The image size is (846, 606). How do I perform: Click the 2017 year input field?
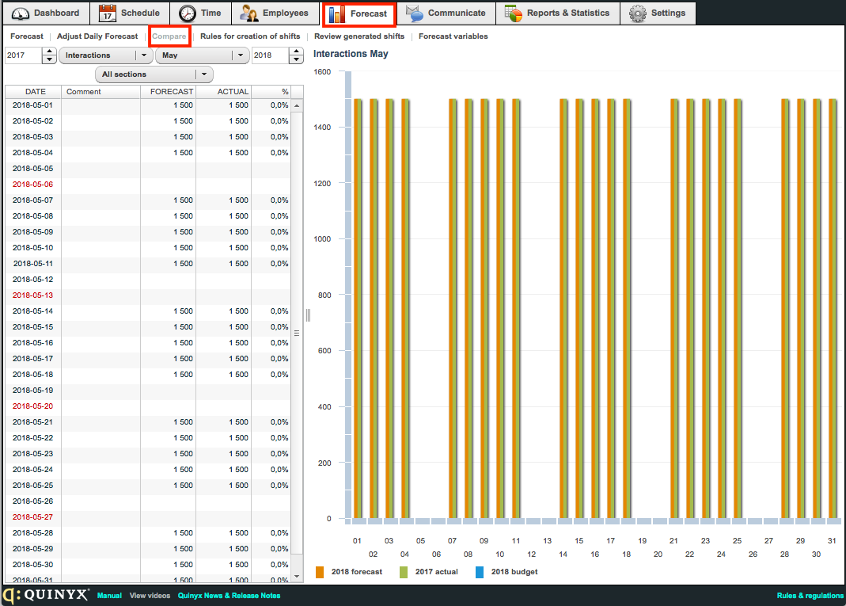[23, 55]
